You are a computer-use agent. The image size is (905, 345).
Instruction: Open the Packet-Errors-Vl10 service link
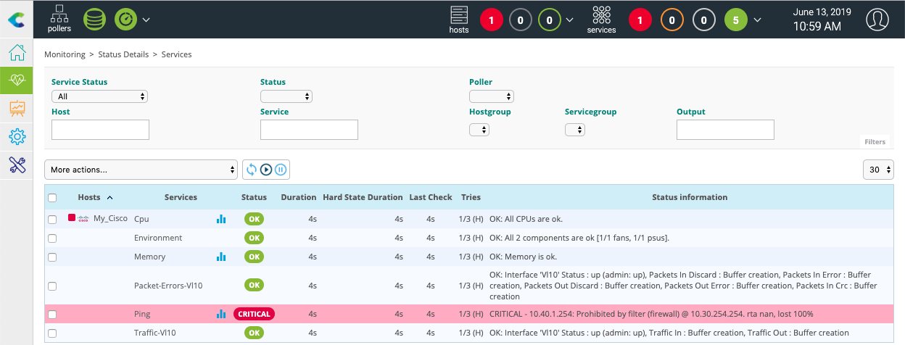coord(168,286)
